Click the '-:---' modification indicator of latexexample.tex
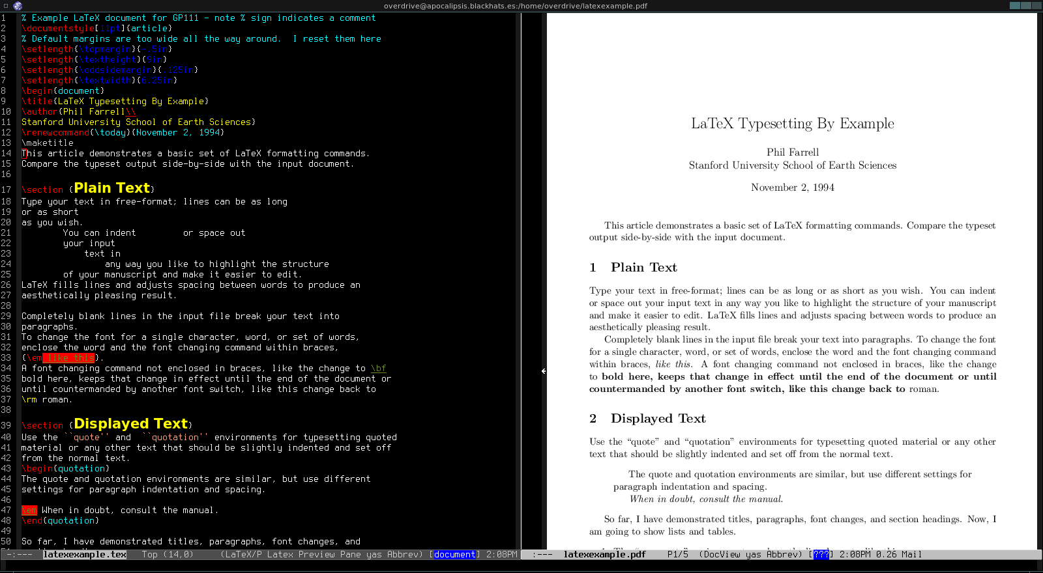This screenshot has height=573, width=1043. point(20,555)
